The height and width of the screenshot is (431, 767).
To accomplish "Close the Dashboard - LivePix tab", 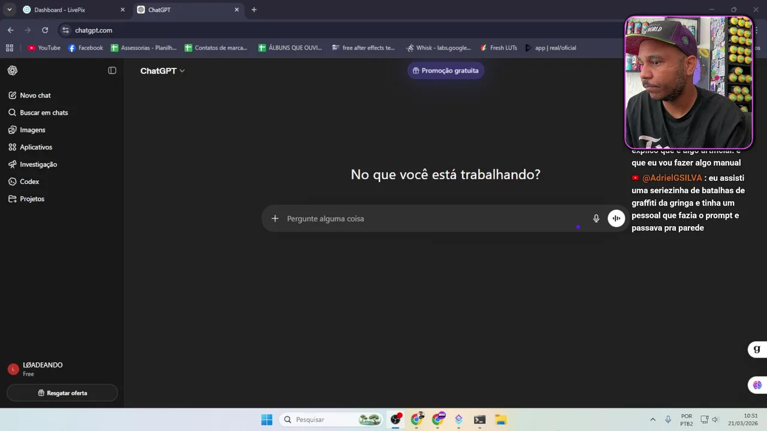I will [x=122, y=10].
